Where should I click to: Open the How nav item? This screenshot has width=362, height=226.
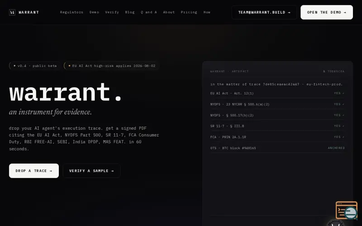click(207, 12)
